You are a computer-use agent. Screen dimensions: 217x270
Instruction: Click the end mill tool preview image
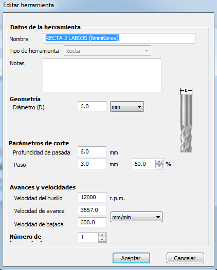[x=186, y=120]
